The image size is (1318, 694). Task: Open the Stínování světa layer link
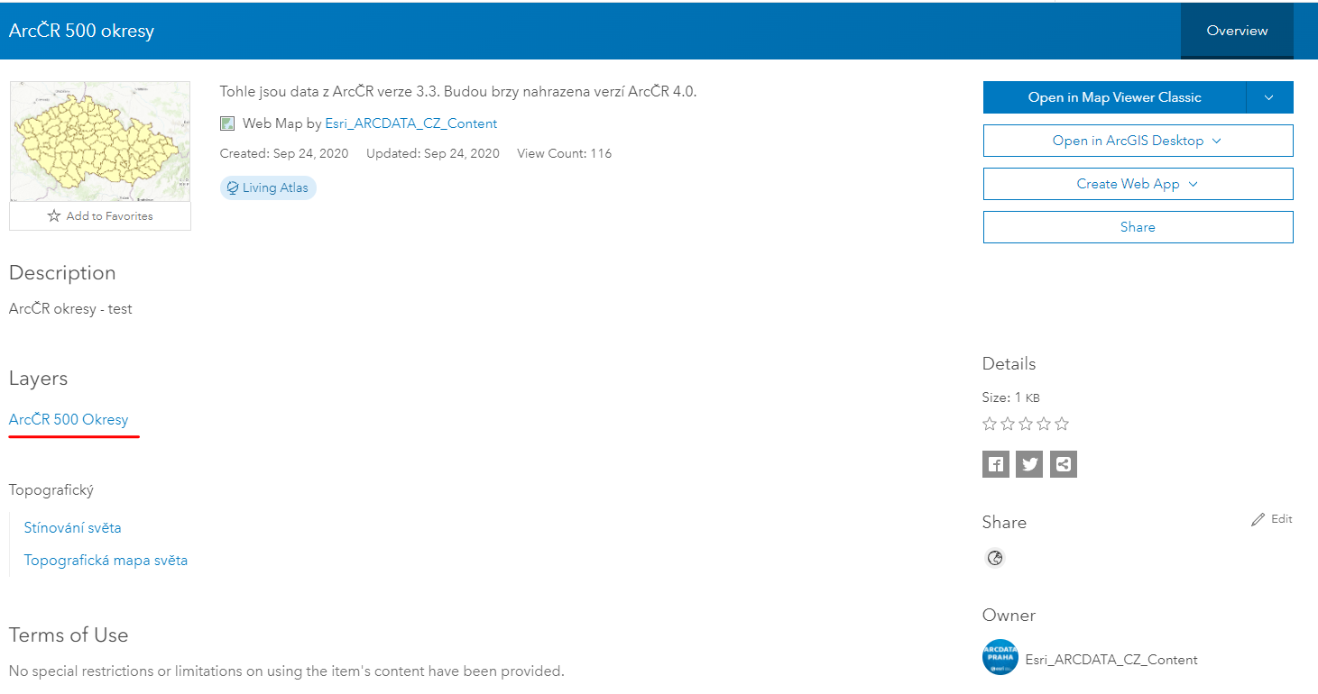point(72,527)
